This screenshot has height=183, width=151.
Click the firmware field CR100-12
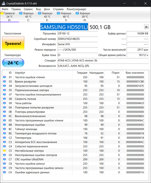77,33
